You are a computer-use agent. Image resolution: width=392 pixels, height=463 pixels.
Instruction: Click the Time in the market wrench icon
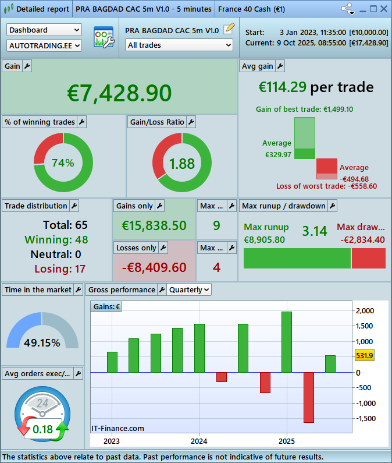(79, 289)
